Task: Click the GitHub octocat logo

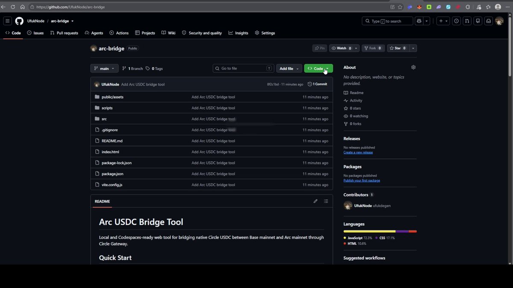Action: click(x=19, y=21)
